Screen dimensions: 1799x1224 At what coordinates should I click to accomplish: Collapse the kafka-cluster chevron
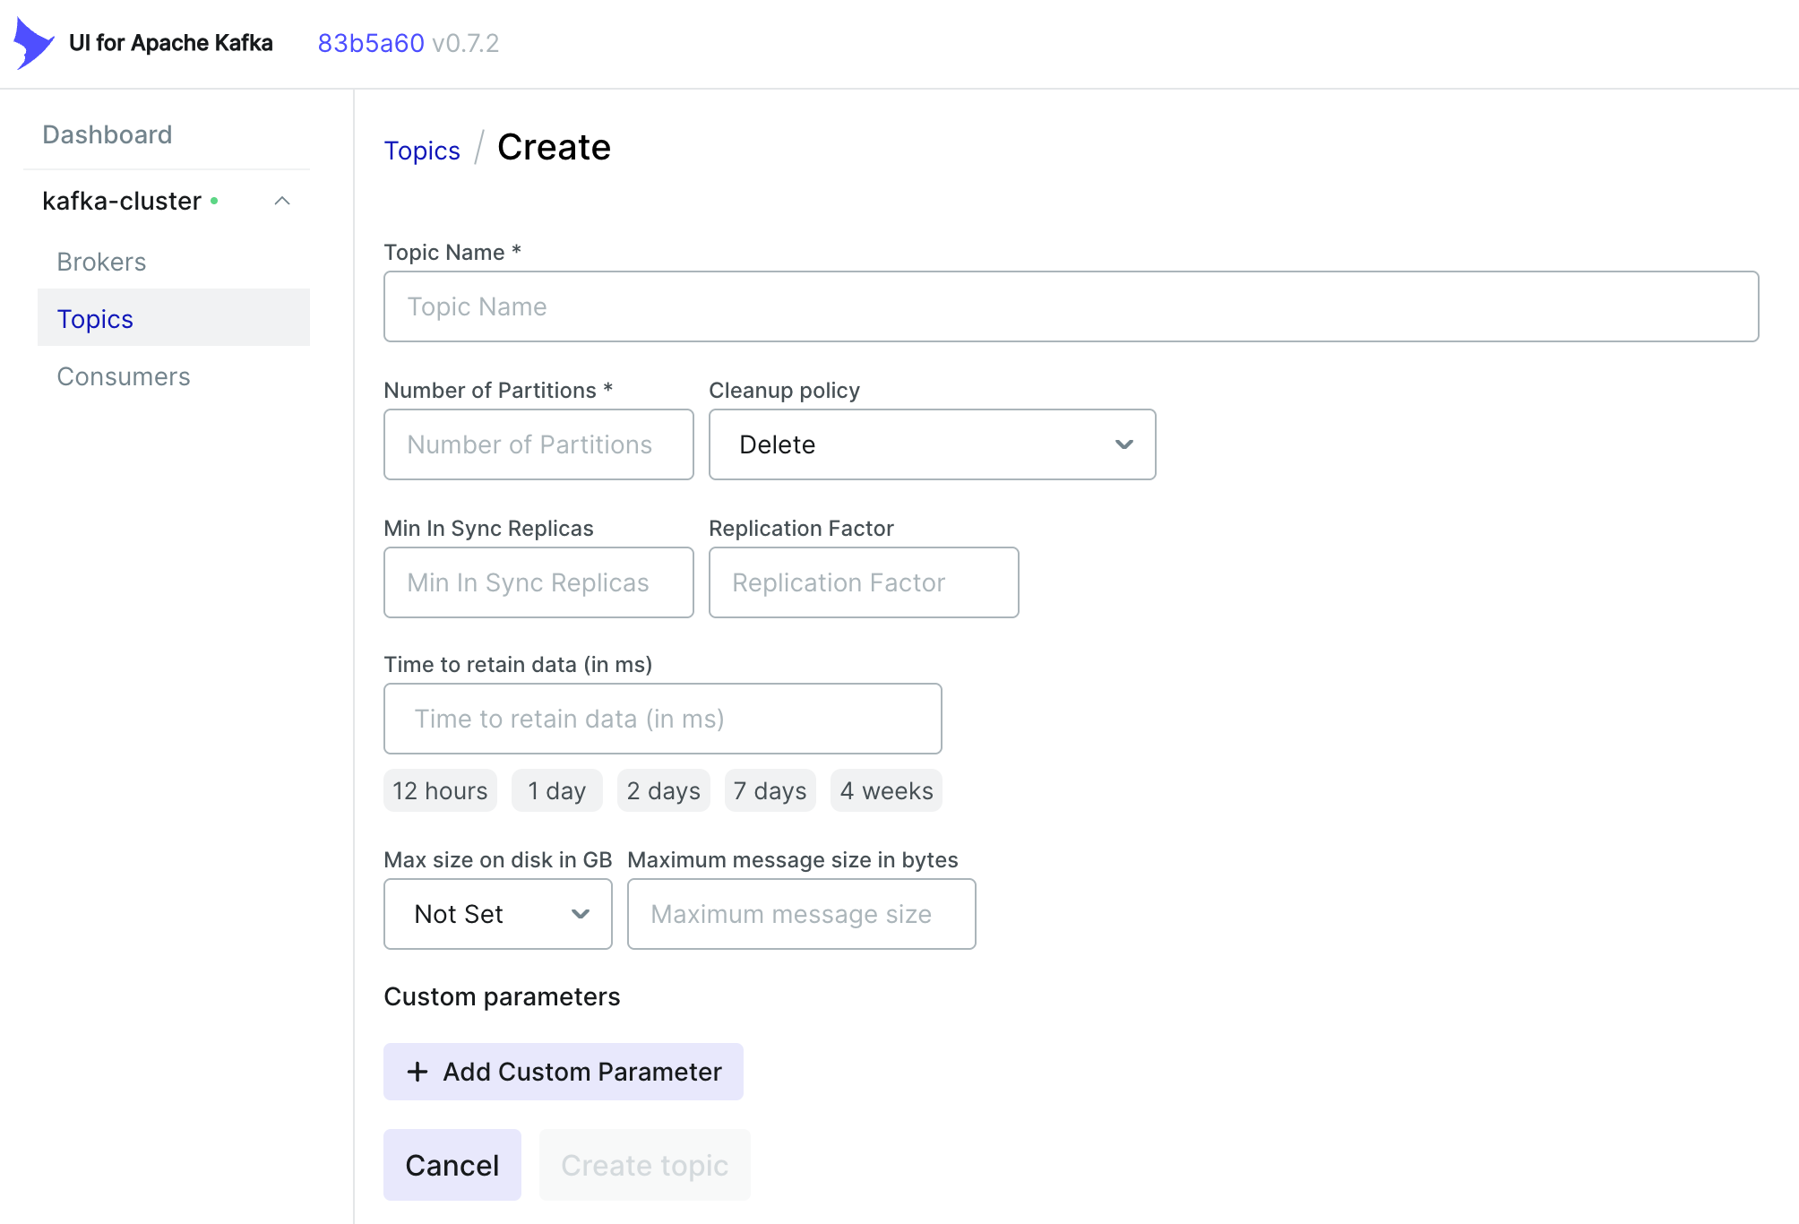[282, 201]
